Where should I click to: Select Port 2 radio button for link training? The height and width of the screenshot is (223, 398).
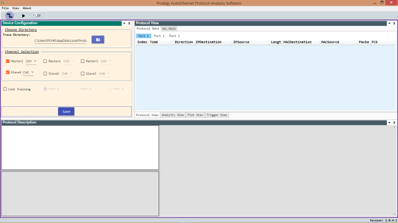[x=77, y=89]
